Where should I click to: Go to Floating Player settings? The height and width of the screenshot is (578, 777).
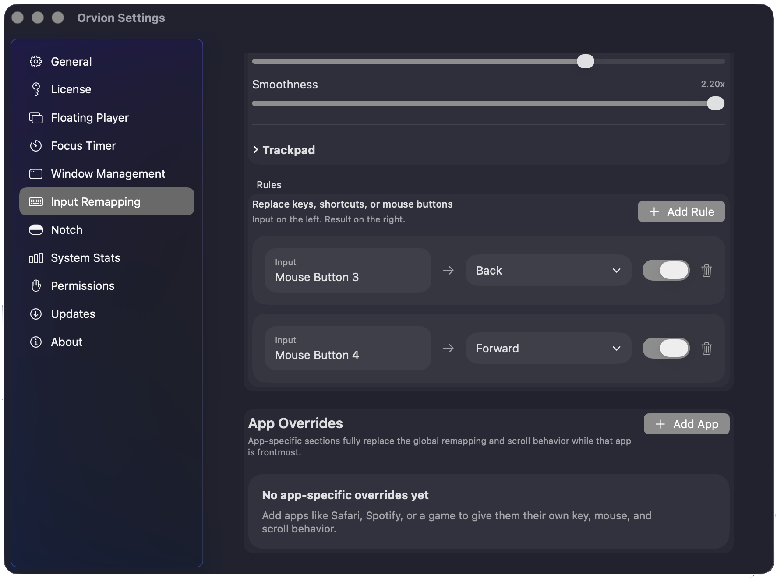click(107, 118)
